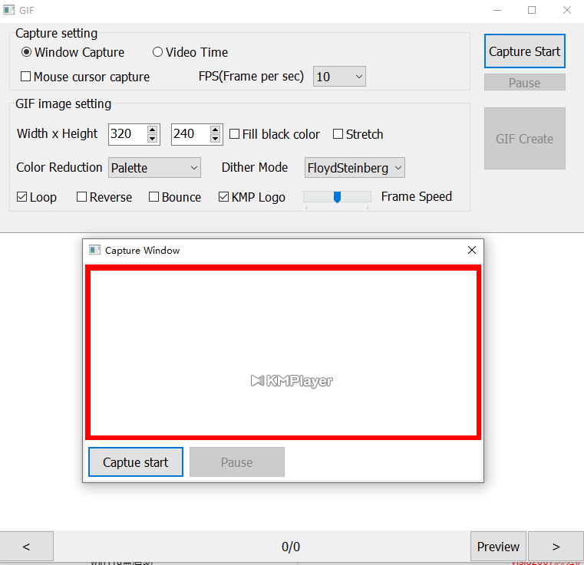The image size is (584, 565).
Task: Increase the Width value with up arrow
Action: pos(153,130)
